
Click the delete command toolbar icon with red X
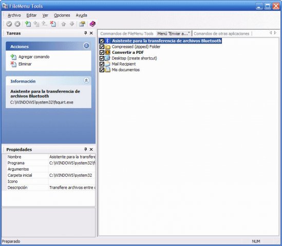tap(53, 24)
